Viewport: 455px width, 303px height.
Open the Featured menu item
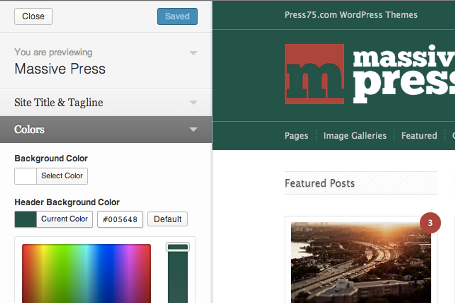pos(419,136)
